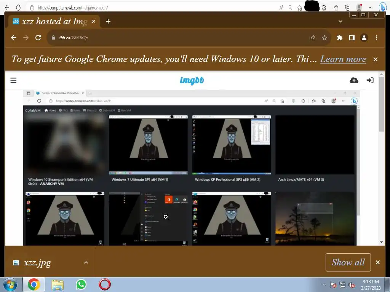Screen dimensions: 390x292
Task: Follow the Learn more link
Action: [343, 59]
